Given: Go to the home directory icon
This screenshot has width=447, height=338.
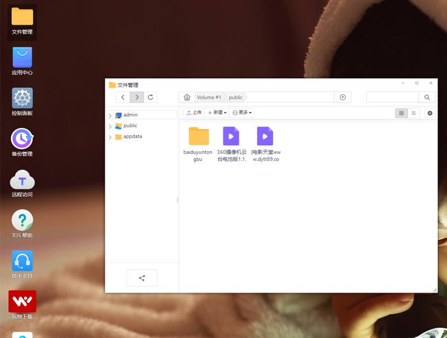Looking at the screenshot, I should [187, 98].
